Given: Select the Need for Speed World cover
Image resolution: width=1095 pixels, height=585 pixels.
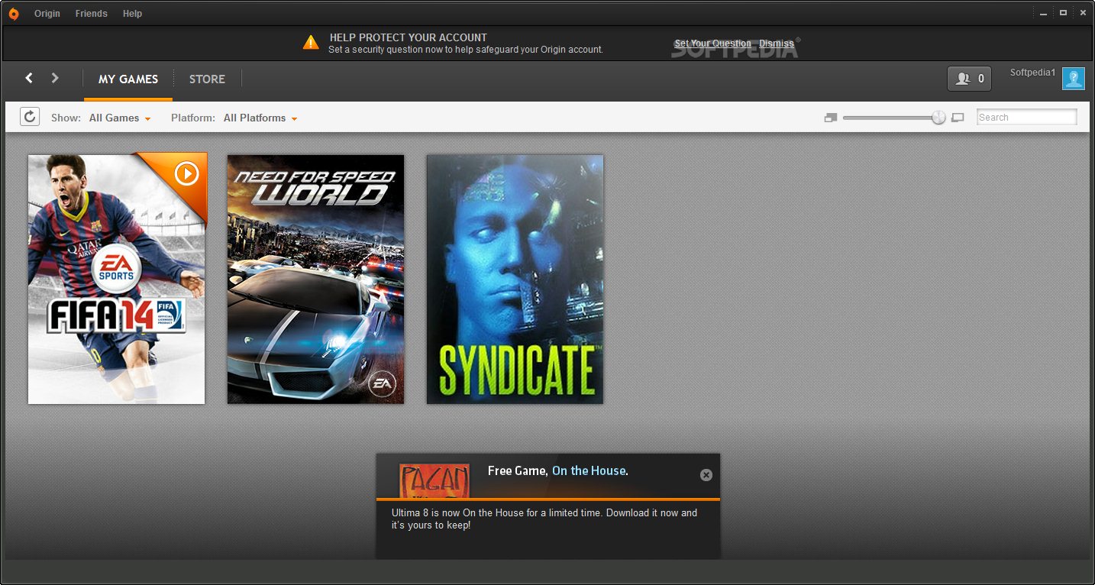Looking at the screenshot, I should tap(316, 280).
